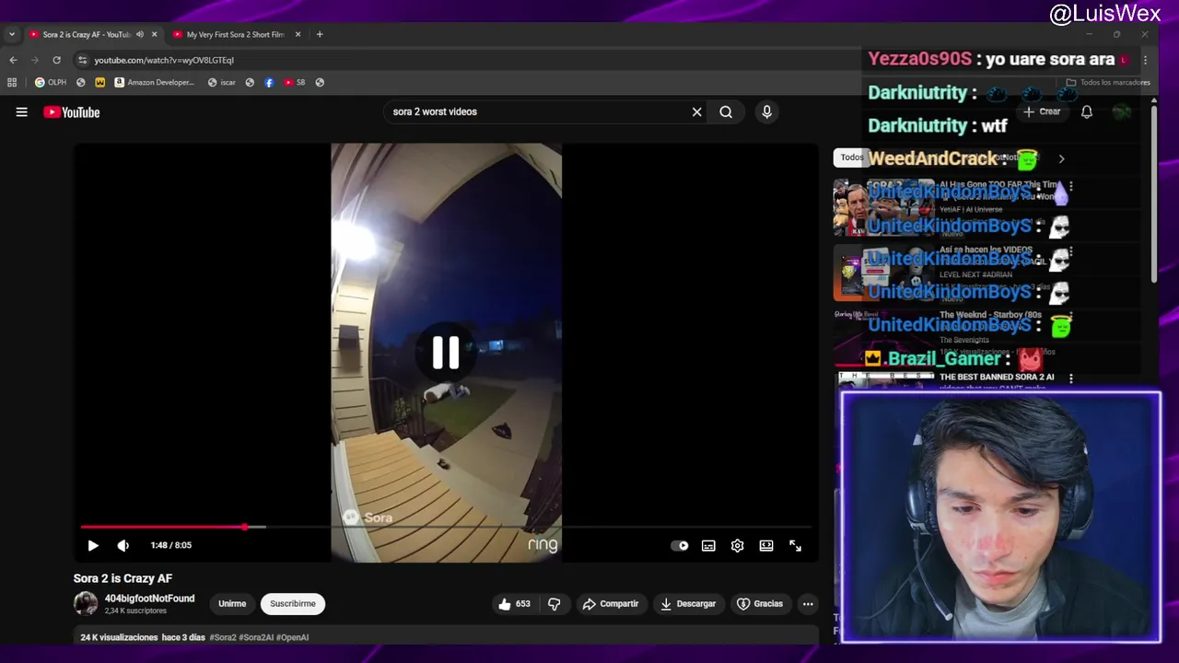1179x663 pixels.
Task: Open the SB YouTube bookmark
Action: pyautogui.click(x=295, y=82)
